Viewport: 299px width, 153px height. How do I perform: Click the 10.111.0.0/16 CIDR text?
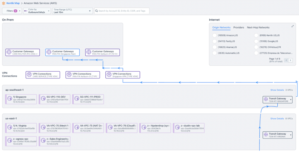86,102
